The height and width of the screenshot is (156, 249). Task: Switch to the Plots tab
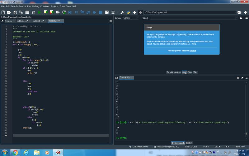[190, 72]
